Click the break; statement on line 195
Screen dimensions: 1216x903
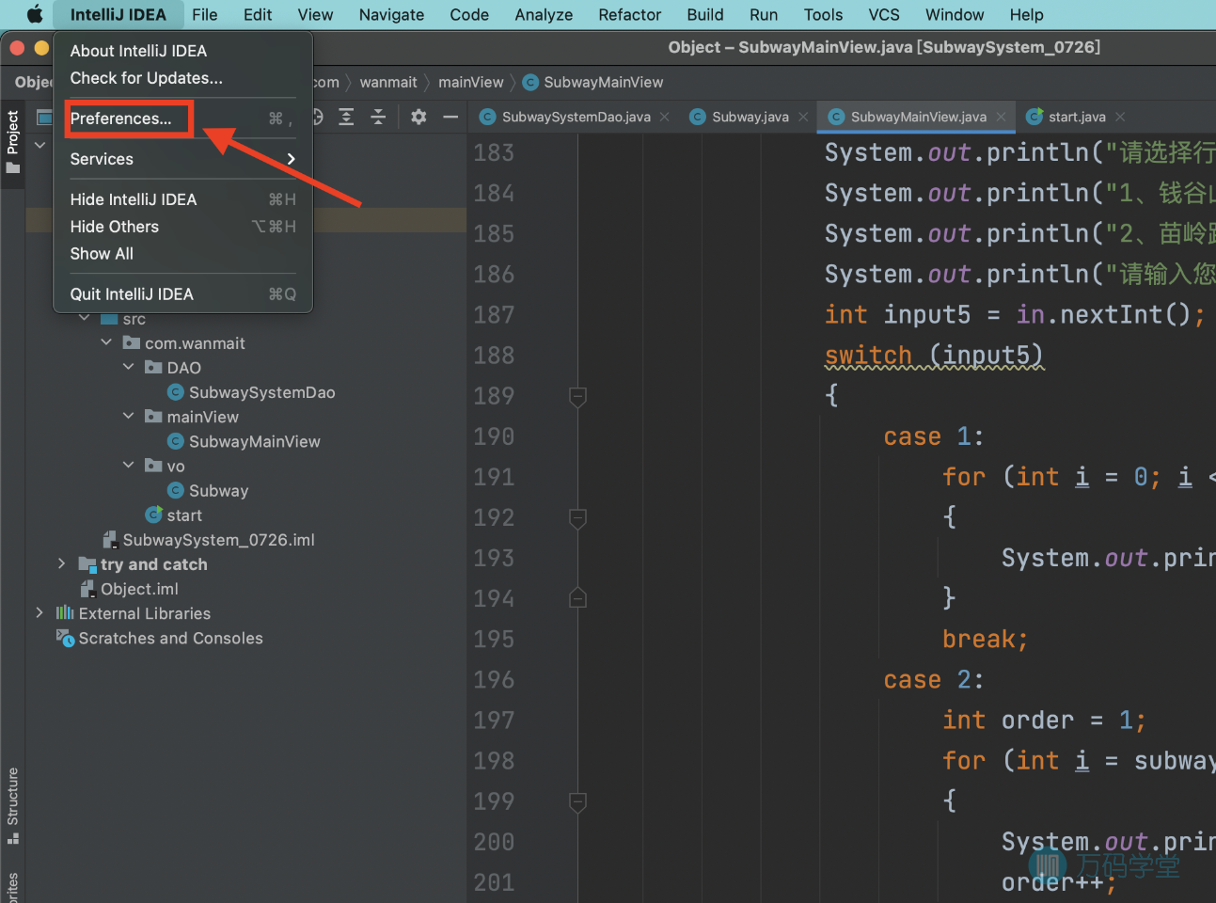click(985, 639)
